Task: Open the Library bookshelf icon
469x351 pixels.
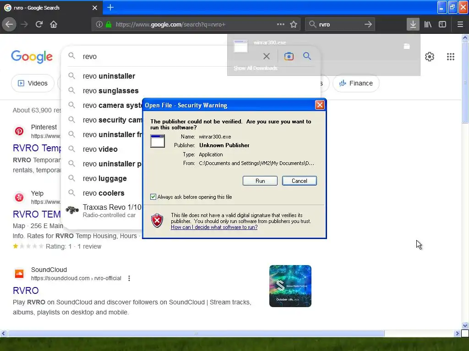Action: (x=428, y=24)
